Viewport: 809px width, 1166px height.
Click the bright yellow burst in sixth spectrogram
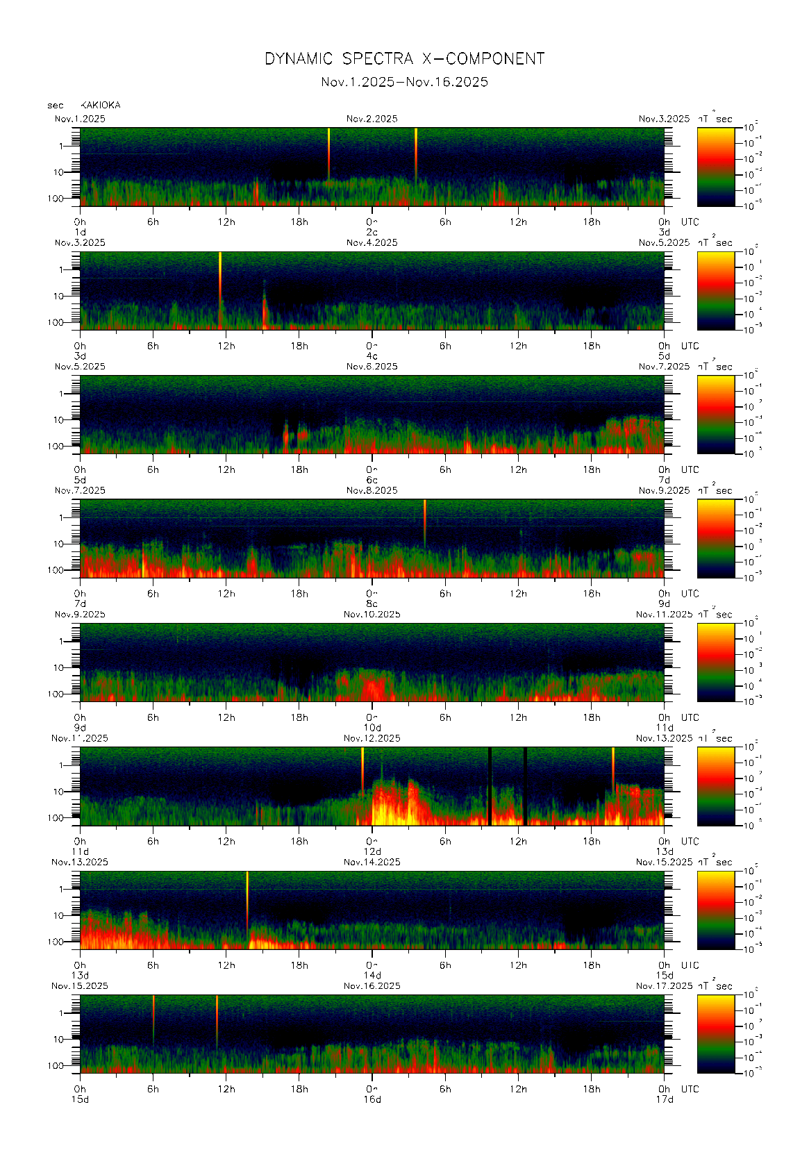pyautogui.click(x=389, y=809)
